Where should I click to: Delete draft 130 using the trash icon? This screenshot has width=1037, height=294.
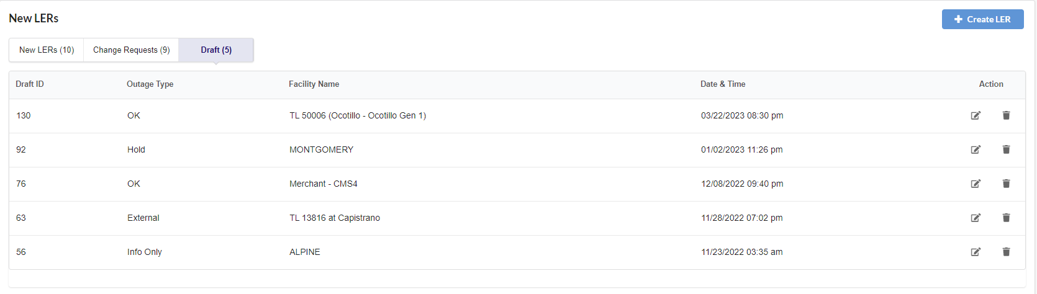pyautogui.click(x=1006, y=115)
